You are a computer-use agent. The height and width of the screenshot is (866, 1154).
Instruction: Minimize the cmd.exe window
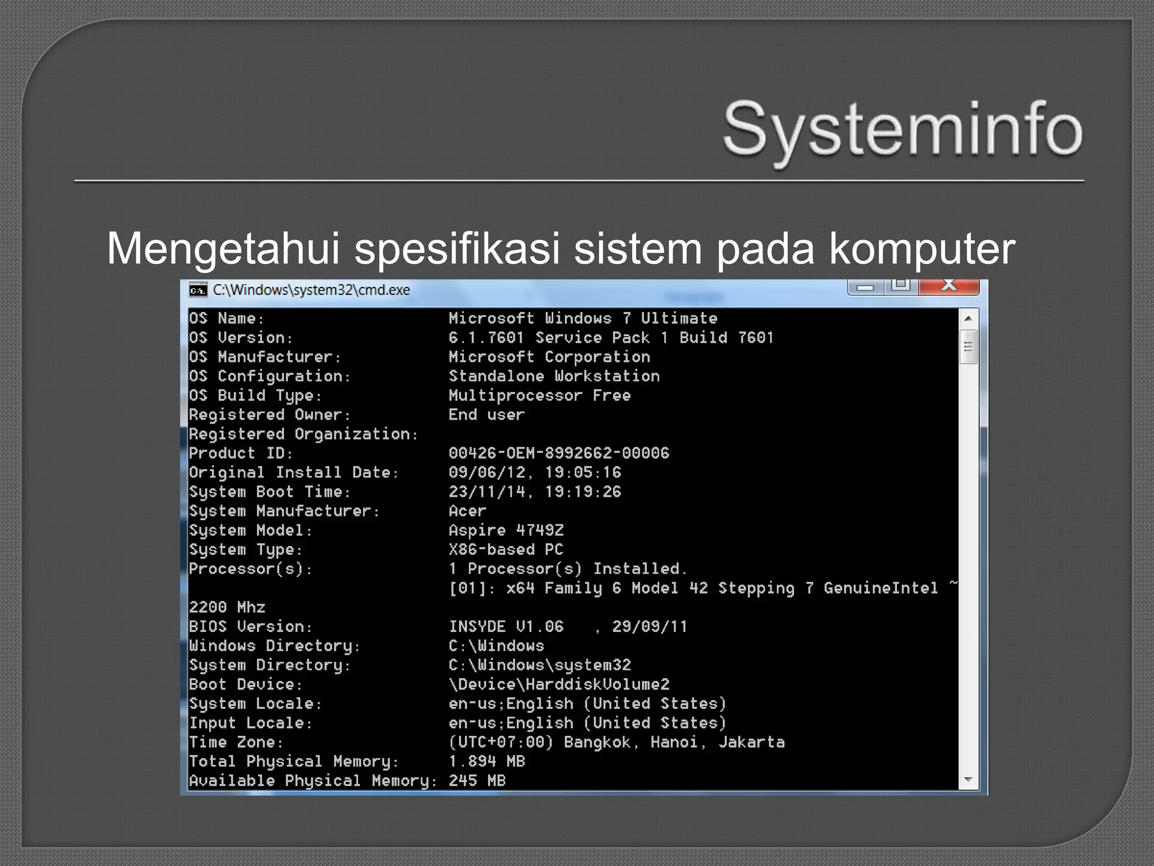[865, 287]
